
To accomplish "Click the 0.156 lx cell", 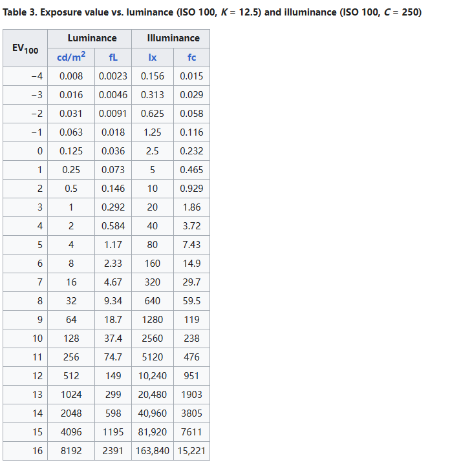I will click(x=153, y=76).
